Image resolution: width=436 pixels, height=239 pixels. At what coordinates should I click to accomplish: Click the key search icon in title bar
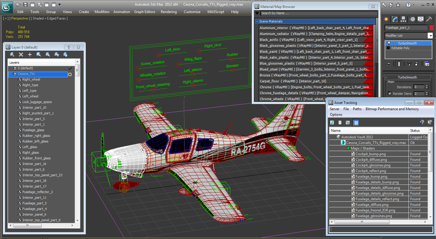pyautogui.click(x=384, y=5)
